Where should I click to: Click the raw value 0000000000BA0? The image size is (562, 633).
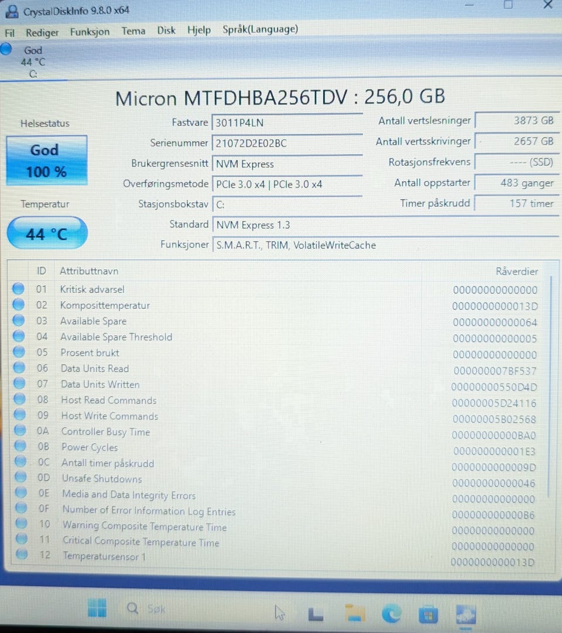click(x=494, y=435)
